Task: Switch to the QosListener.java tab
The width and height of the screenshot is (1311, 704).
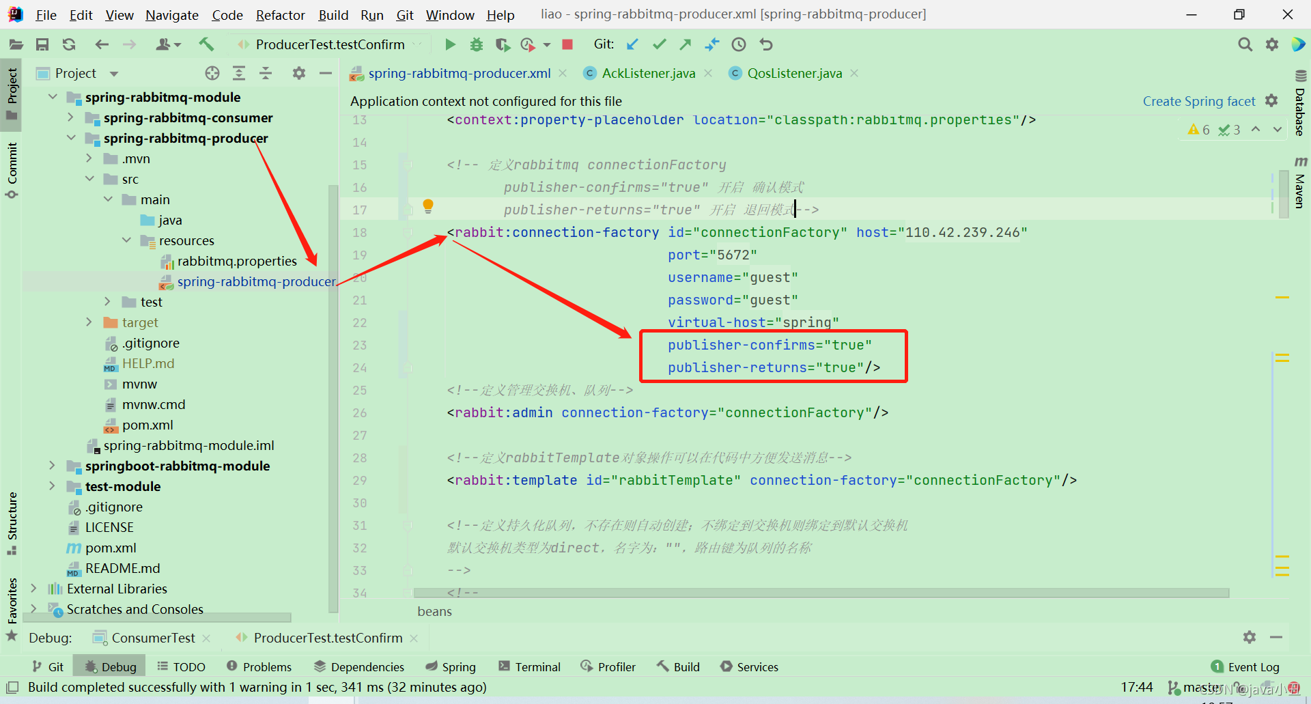Action: pos(795,73)
